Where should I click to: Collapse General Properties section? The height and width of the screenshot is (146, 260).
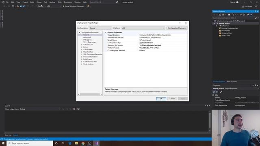106,32
